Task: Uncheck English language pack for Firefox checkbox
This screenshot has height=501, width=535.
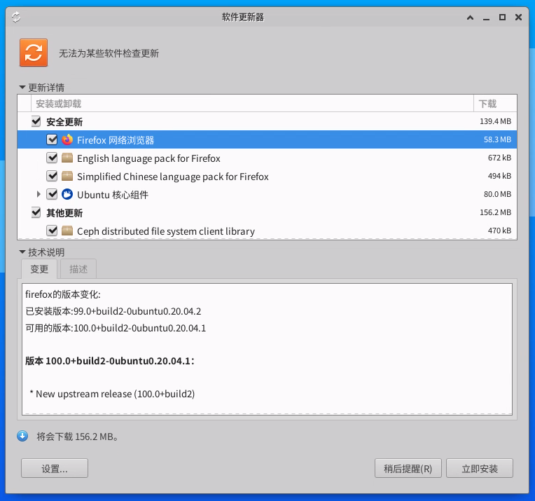Action: [52, 158]
